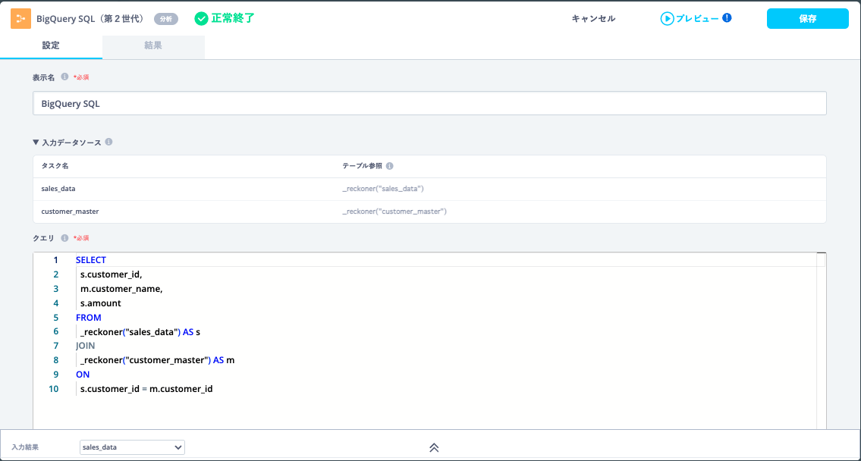Click the green success checkmark icon
Screen dimensions: 861x461
coord(202,19)
